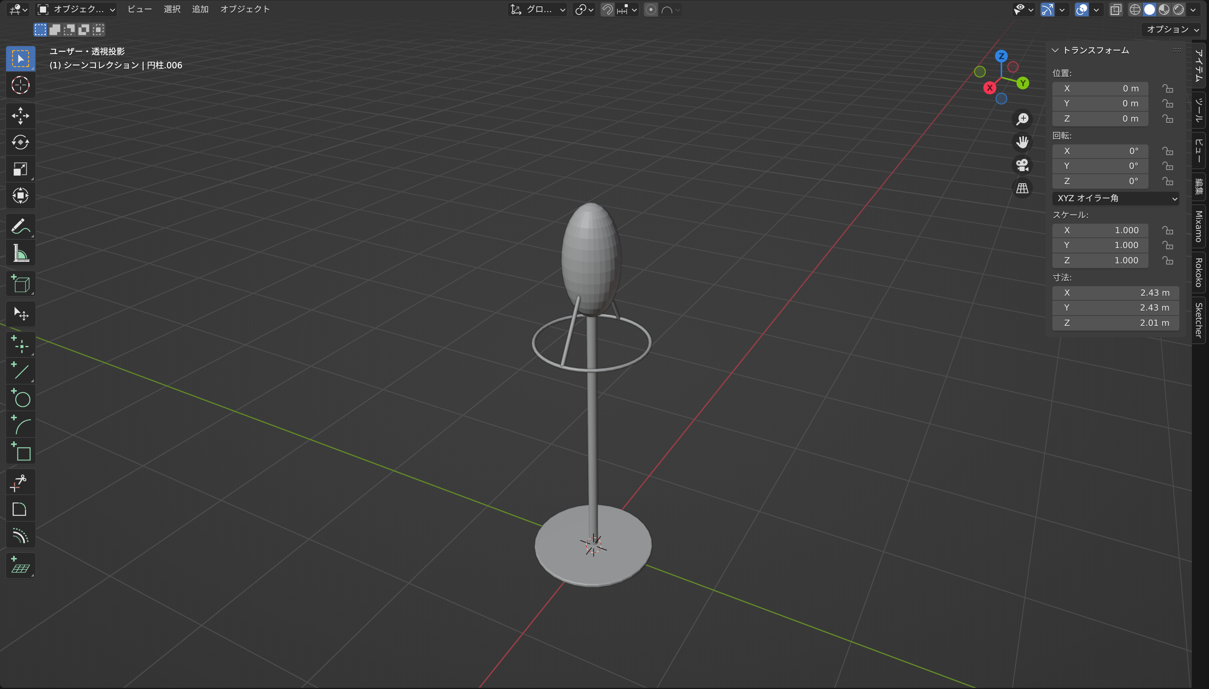
Task: Click the pen-with-crosshair sketch tool icon
Action: pos(20,482)
